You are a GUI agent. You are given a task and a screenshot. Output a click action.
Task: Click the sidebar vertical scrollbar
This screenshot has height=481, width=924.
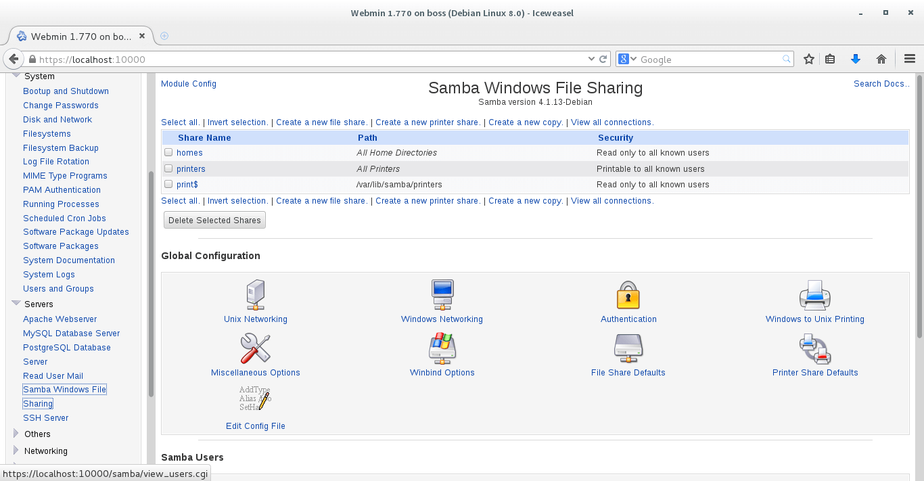click(151, 284)
